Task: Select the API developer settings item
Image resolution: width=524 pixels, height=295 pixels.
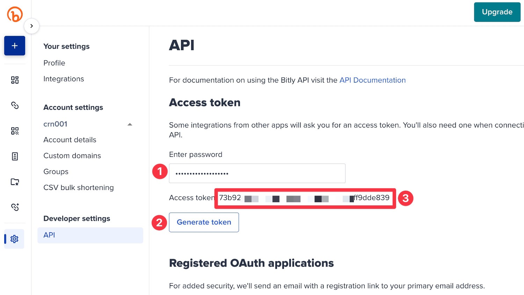Action: 49,235
